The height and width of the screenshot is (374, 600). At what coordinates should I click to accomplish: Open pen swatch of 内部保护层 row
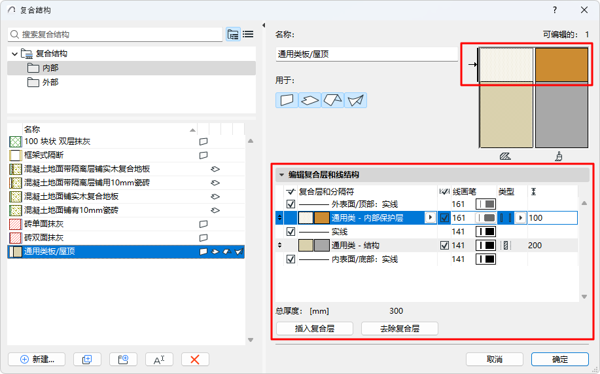click(485, 217)
